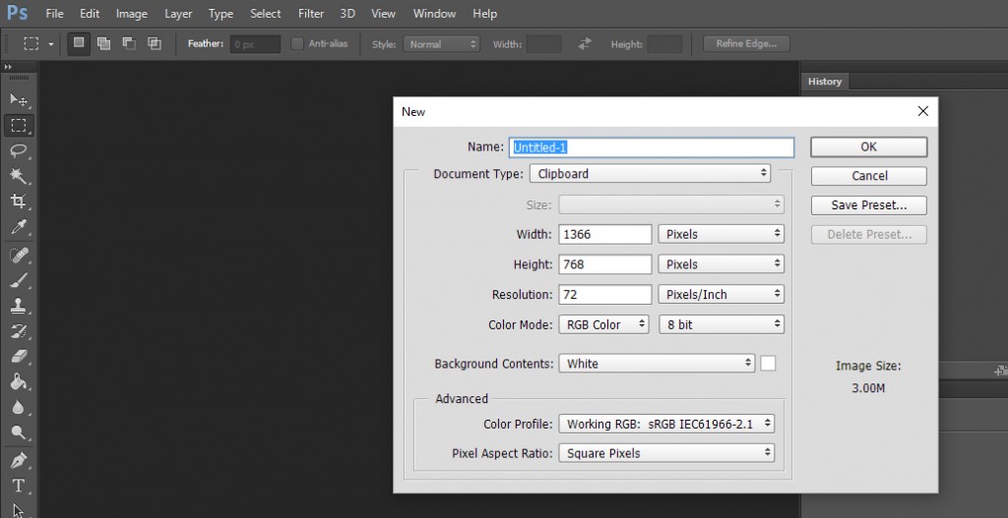The height and width of the screenshot is (518, 1008).
Task: Open the View menu
Action: point(383,13)
